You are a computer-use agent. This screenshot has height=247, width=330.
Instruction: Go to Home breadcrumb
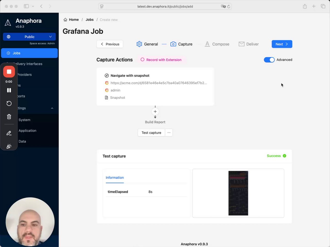[74, 20]
